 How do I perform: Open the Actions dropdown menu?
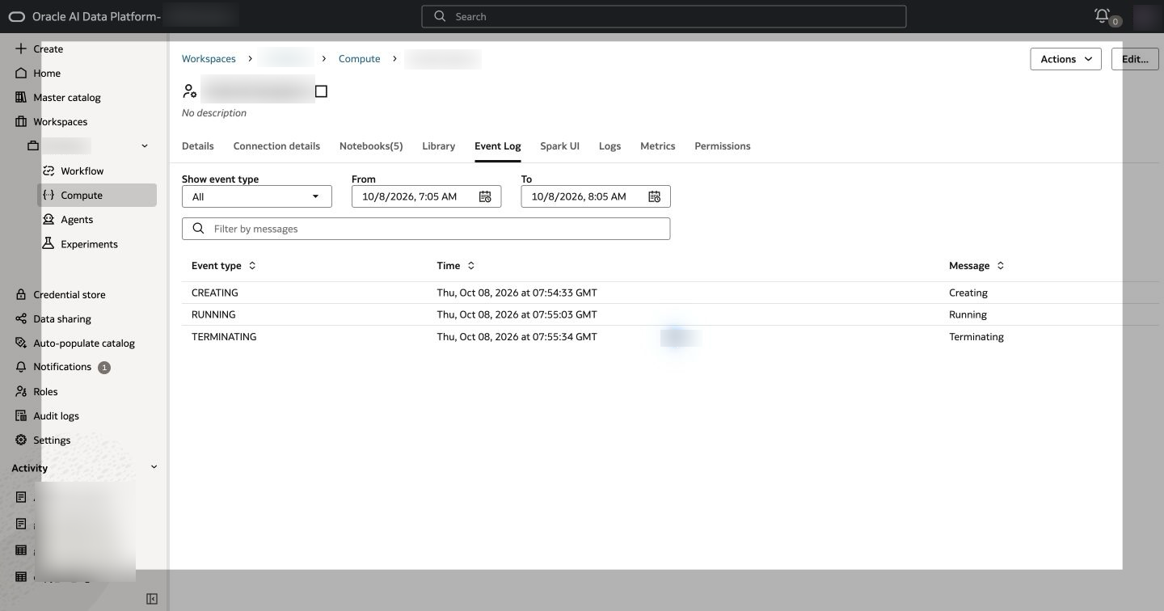(1065, 59)
